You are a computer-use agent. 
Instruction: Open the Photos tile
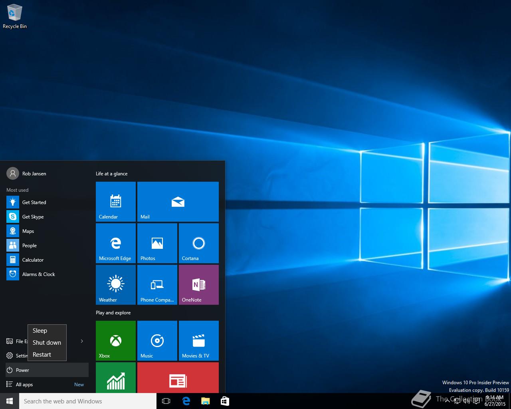click(x=157, y=243)
